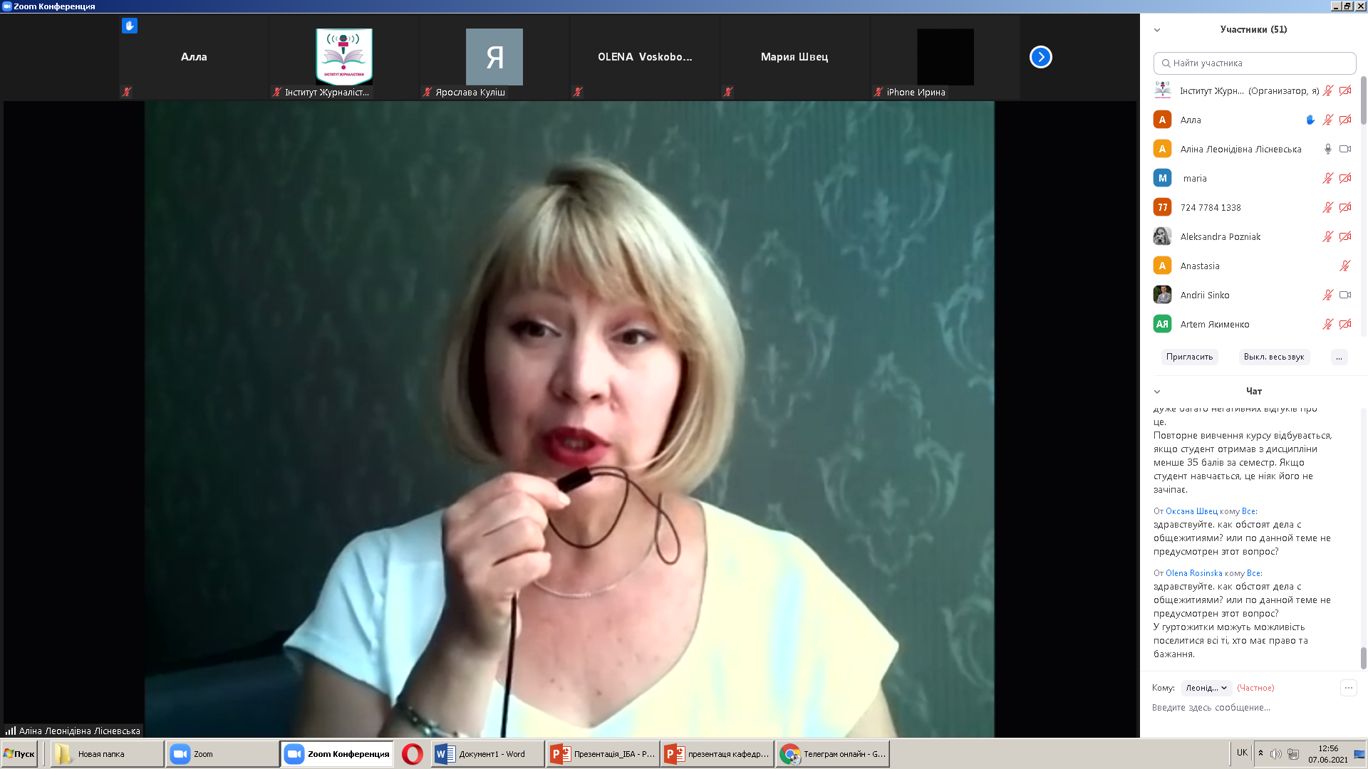Click the next-page arrow in gallery strip
The width and height of the screenshot is (1368, 769).
pos(1040,57)
